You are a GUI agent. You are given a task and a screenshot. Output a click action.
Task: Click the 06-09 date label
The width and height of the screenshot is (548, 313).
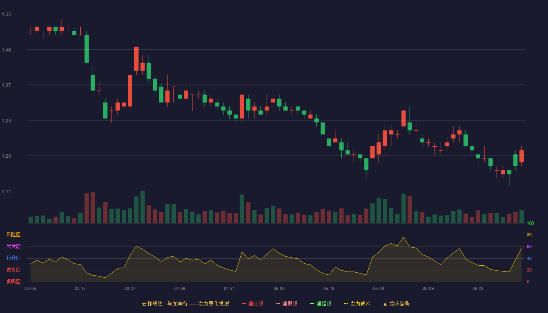(x=428, y=288)
